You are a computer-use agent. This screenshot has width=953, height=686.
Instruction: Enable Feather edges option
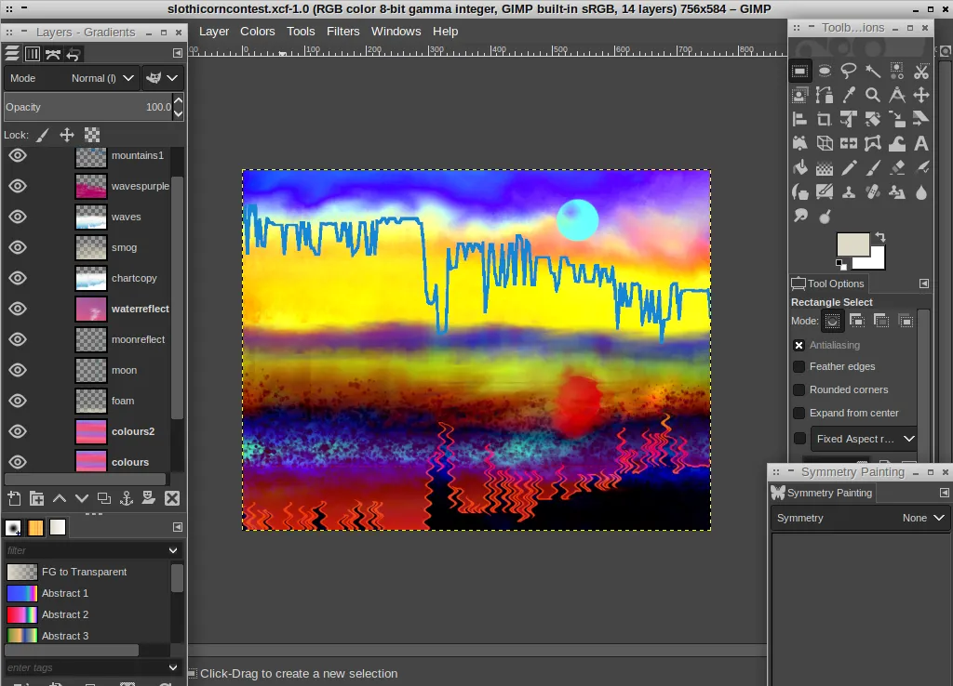tap(799, 366)
